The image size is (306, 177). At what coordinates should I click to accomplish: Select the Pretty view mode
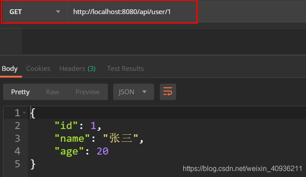(x=20, y=92)
